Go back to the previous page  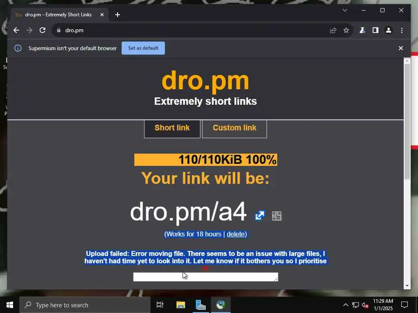click(16, 30)
